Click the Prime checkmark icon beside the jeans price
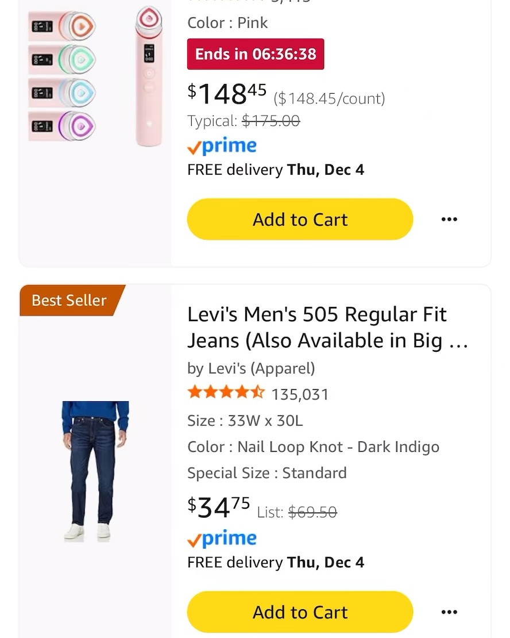This screenshot has width=510, height=638. (x=193, y=539)
